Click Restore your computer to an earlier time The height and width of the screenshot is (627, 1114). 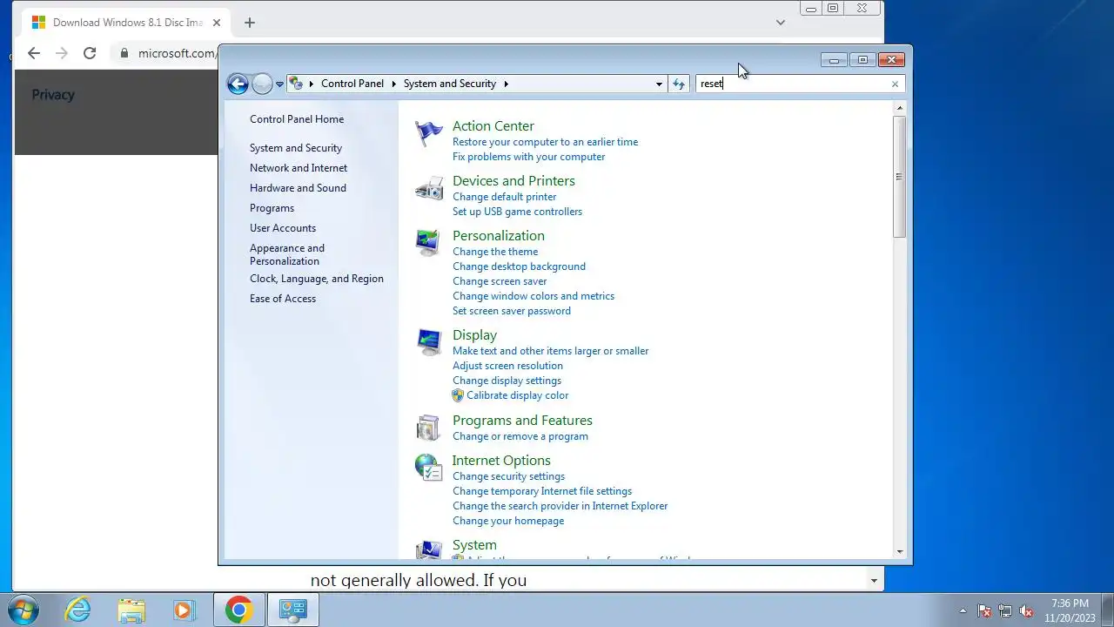[x=545, y=142]
